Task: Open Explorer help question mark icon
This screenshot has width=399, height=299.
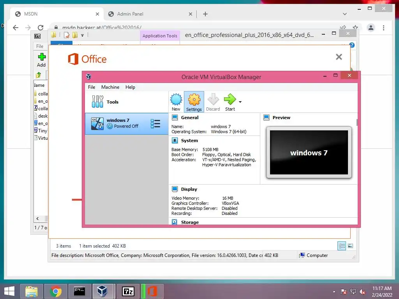Action: (x=352, y=45)
